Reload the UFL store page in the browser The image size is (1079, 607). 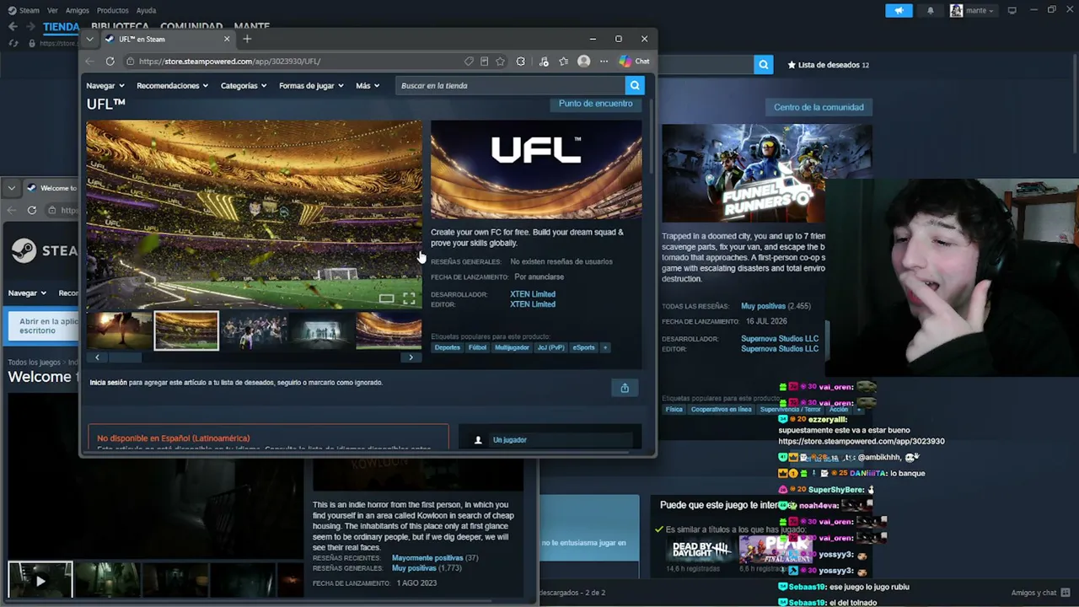click(110, 61)
